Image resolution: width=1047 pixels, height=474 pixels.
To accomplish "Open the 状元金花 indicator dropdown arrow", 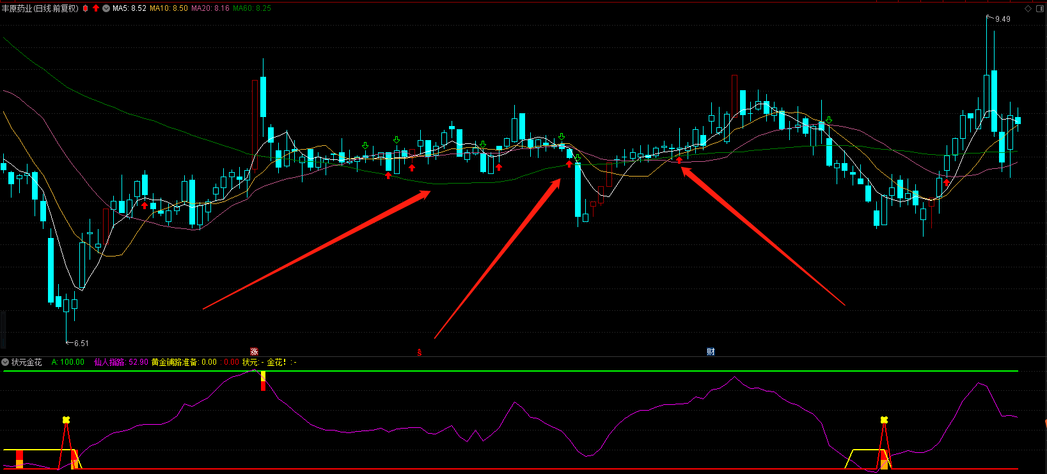I will coord(5,362).
